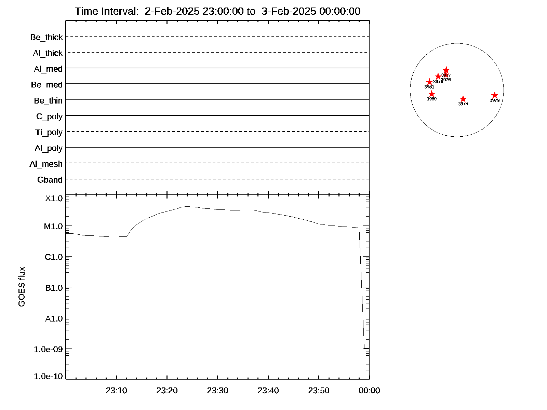Click the 1.0e-10 flux axis label
The height and width of the screenshot is (410, 547).
pyautogui.click(x=49, y=377)
